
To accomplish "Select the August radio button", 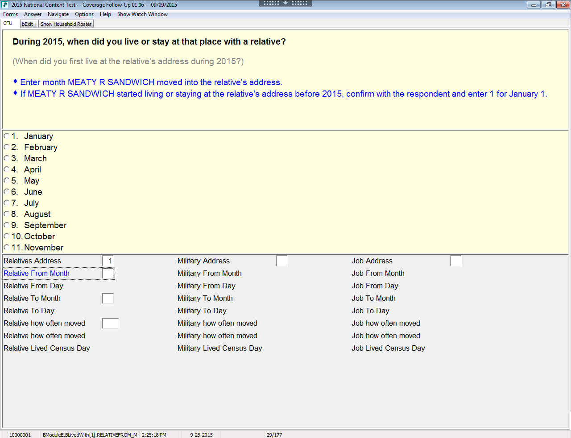I will click(x=6, y=214).
